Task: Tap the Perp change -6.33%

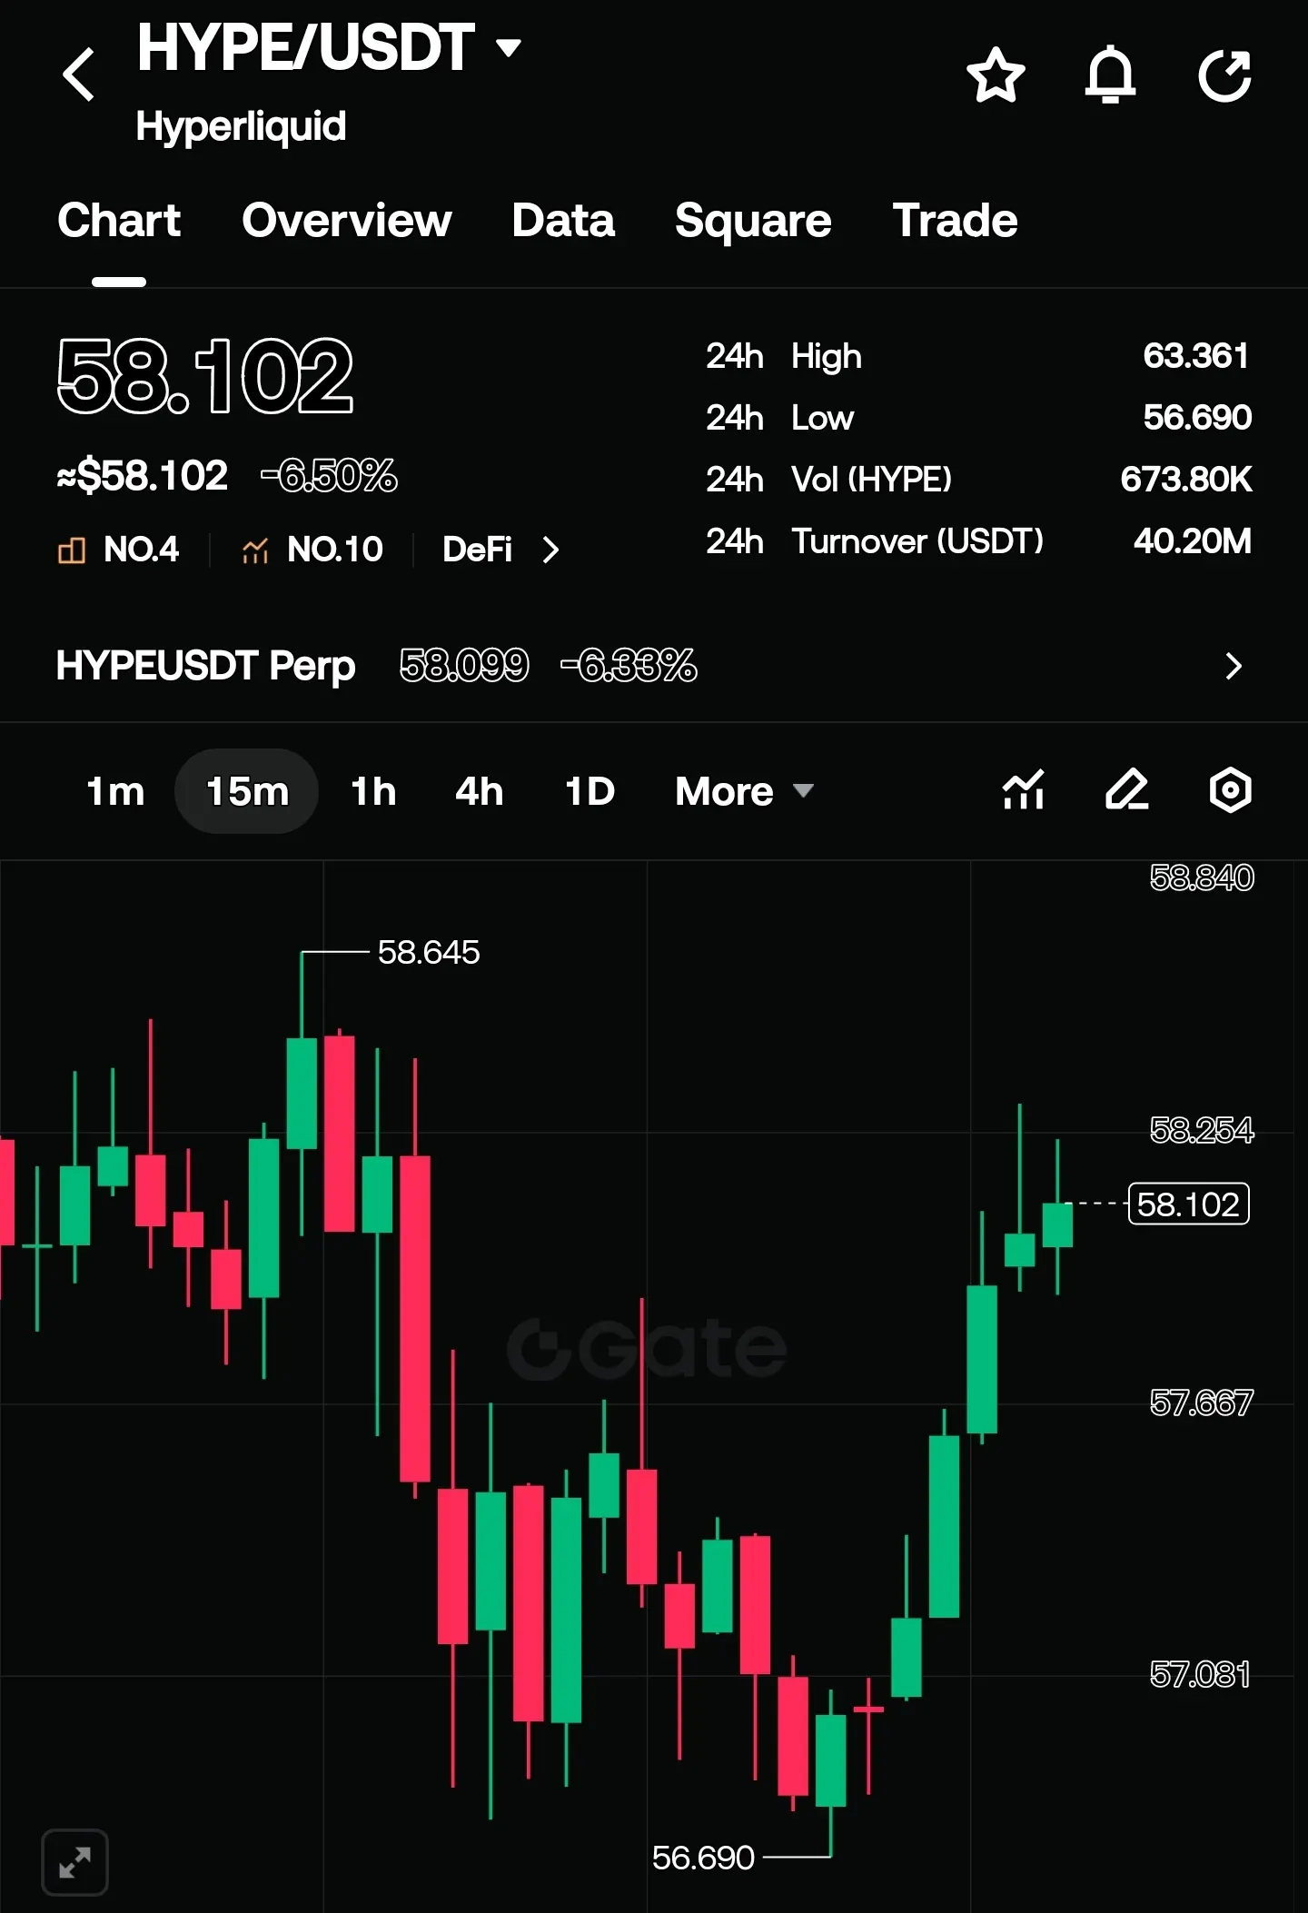Action: tap(629, 666)
